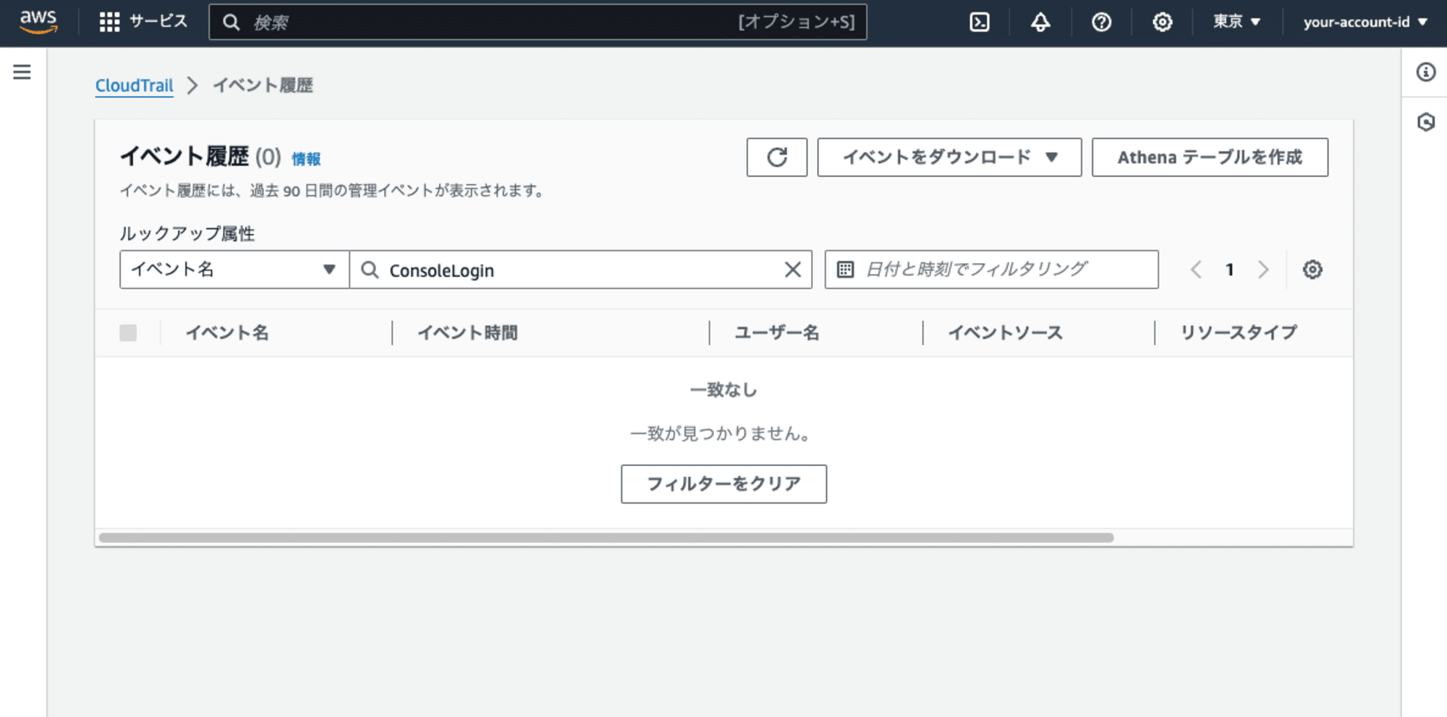Open the CloudShell terminal icon

[x=979, y=22]
